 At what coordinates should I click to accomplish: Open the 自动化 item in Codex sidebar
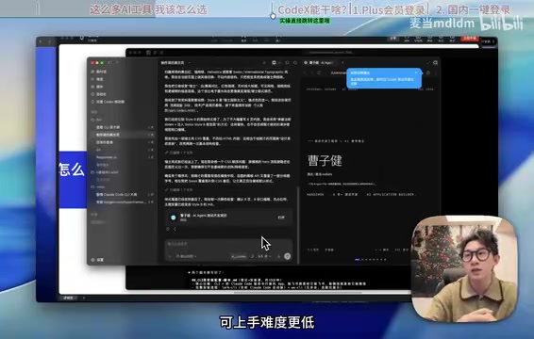(x=98, y=94)
